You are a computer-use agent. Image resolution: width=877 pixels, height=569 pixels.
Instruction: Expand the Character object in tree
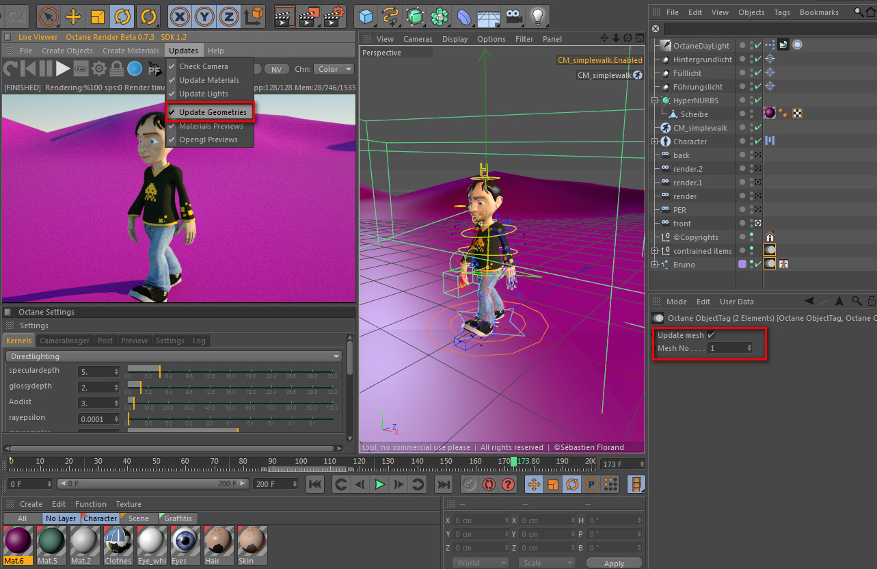(655, 142)
